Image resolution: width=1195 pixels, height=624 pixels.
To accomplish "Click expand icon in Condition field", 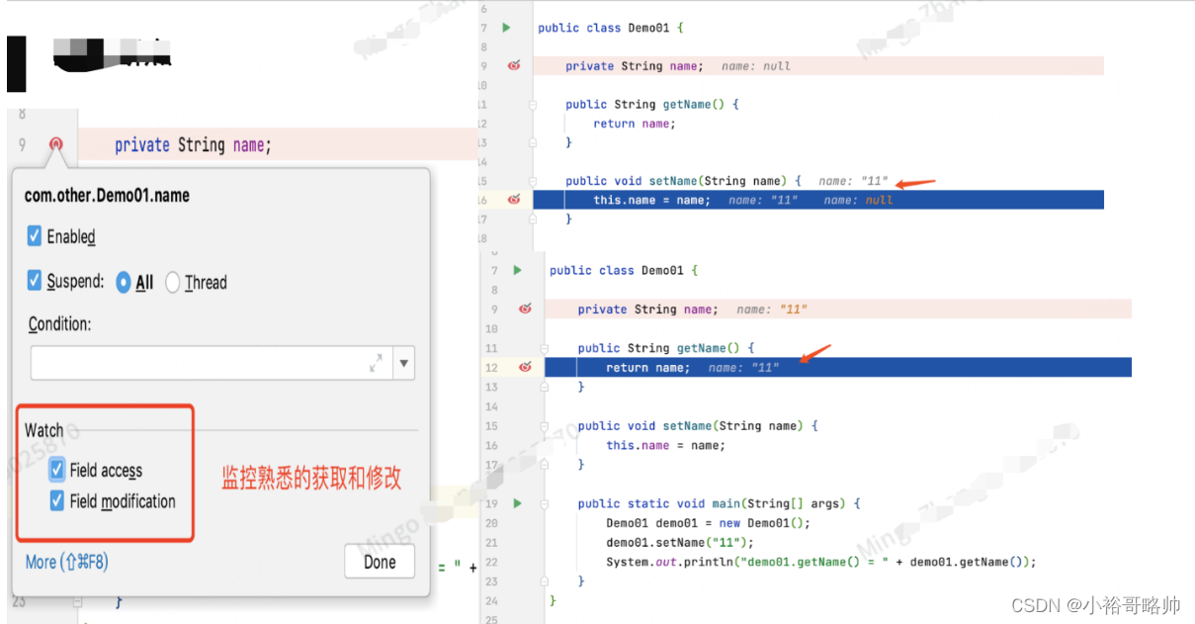I will tap(377, 363).
